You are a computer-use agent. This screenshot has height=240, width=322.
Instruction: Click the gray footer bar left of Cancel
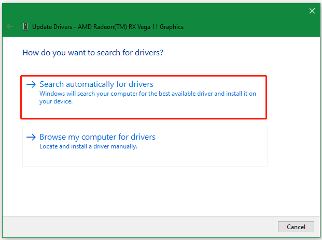coord(139,227)
